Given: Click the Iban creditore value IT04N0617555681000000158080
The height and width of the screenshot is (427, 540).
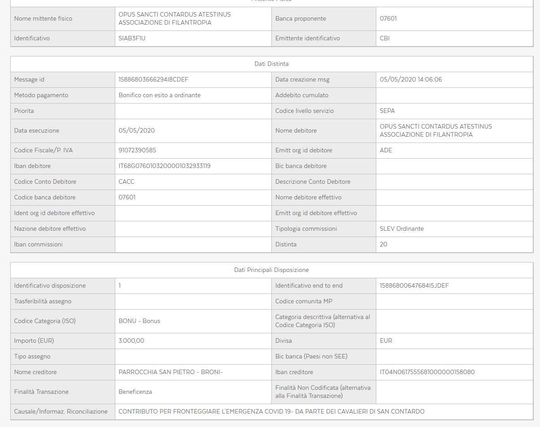Looking at the screenshot, I should click(x=427, y=372).
